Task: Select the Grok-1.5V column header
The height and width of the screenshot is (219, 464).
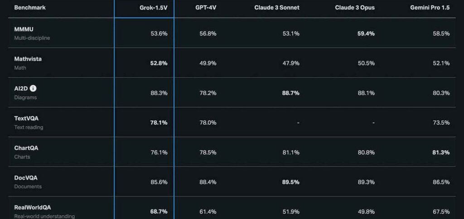Action: (153, 8)
